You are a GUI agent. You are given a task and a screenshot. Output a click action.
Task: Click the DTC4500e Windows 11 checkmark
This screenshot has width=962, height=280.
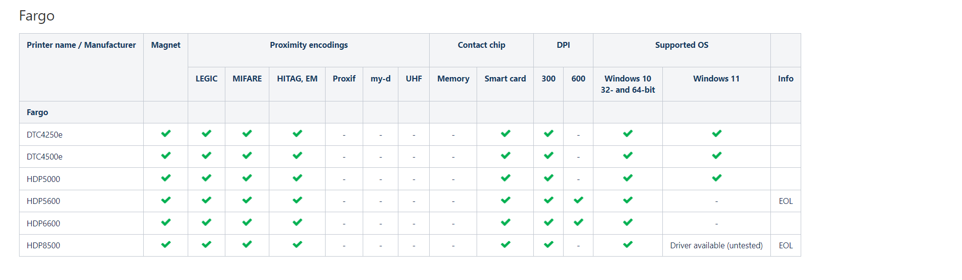tap(717, 156)
